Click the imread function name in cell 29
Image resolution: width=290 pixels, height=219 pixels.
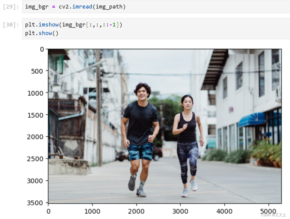tap(82, 6)
